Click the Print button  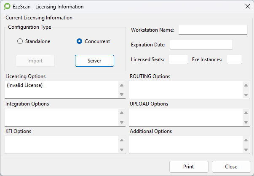pyautogui.click(x=189, y=167)
